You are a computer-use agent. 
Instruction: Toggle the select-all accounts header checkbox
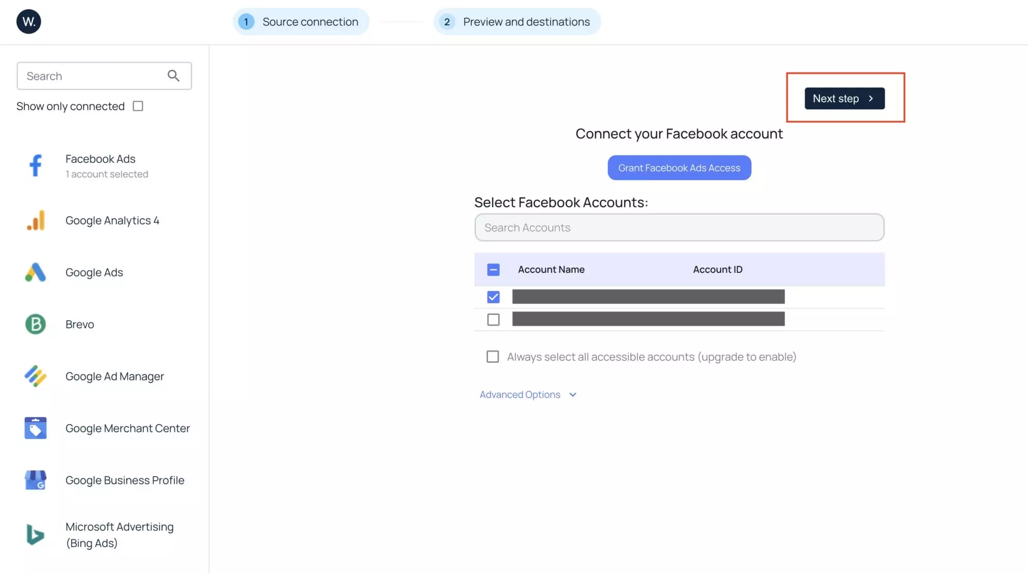click(493, 270)
